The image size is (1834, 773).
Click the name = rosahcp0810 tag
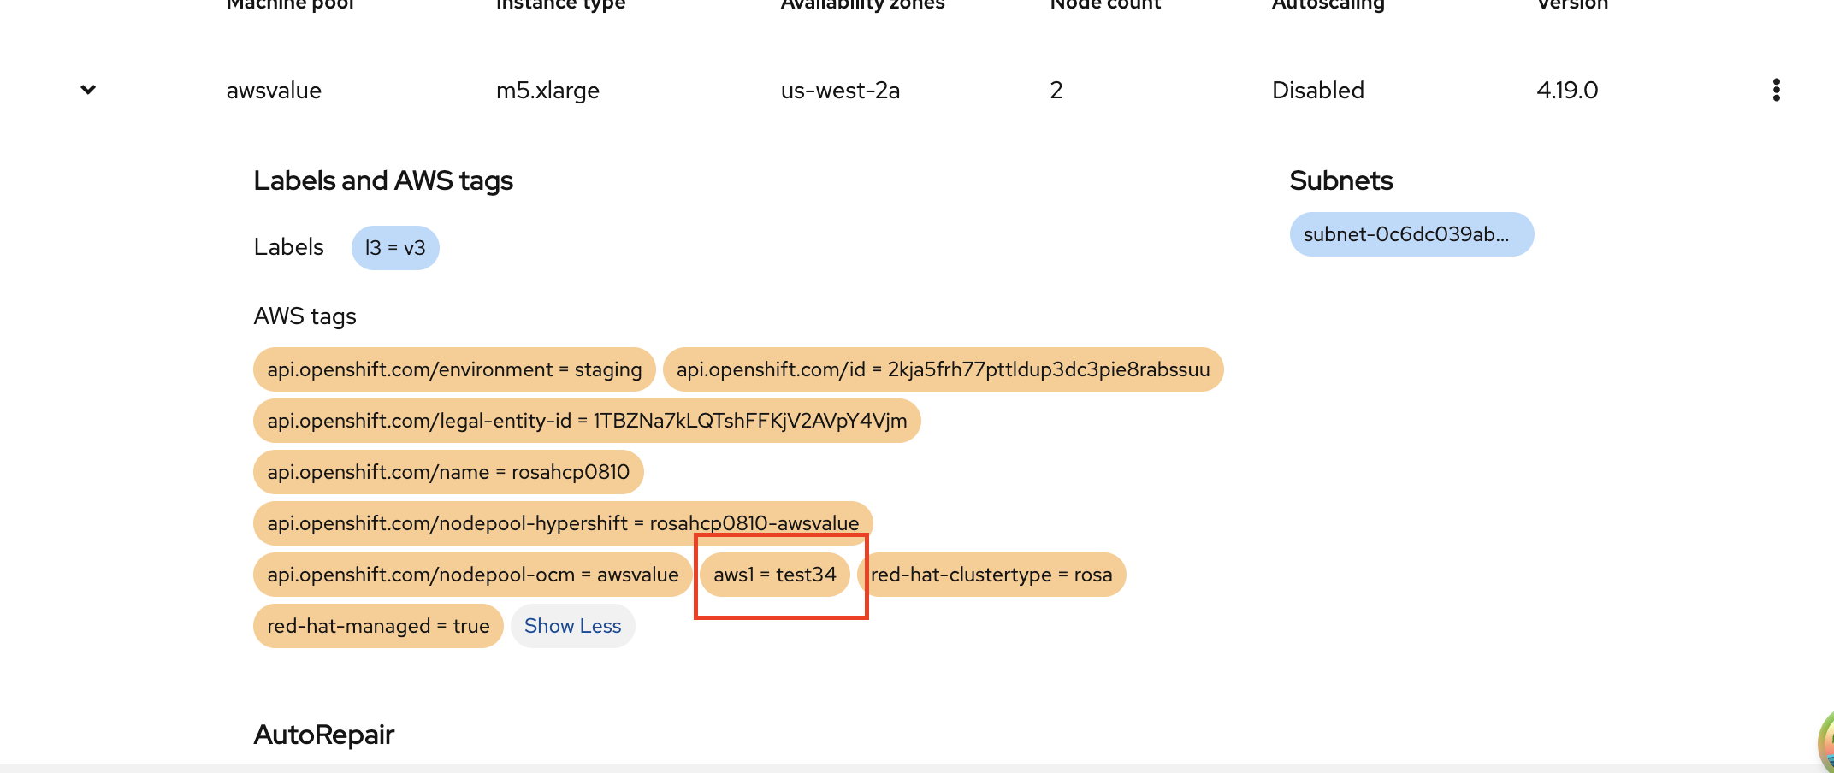tap(448, 472)
